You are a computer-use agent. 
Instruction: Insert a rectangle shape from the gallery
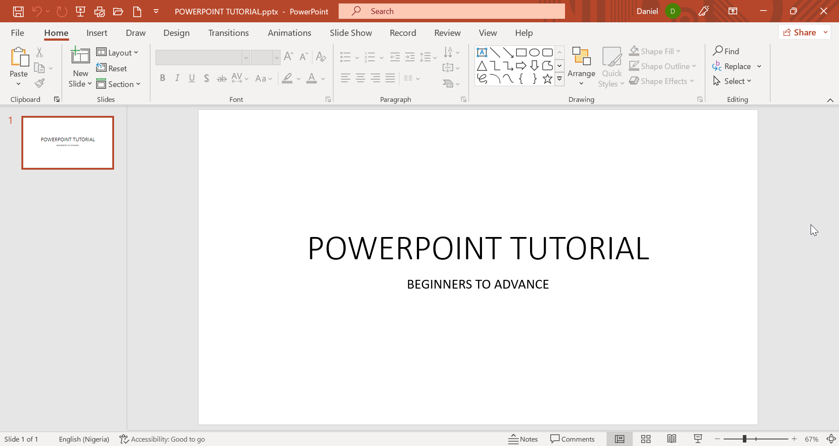tap(521, 52)
